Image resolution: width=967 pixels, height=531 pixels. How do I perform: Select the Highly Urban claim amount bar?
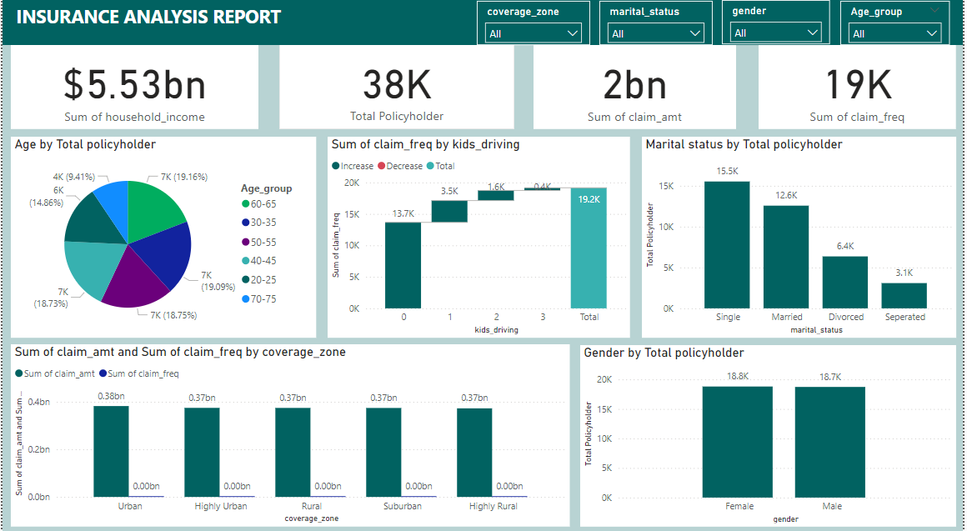[202, 452]
